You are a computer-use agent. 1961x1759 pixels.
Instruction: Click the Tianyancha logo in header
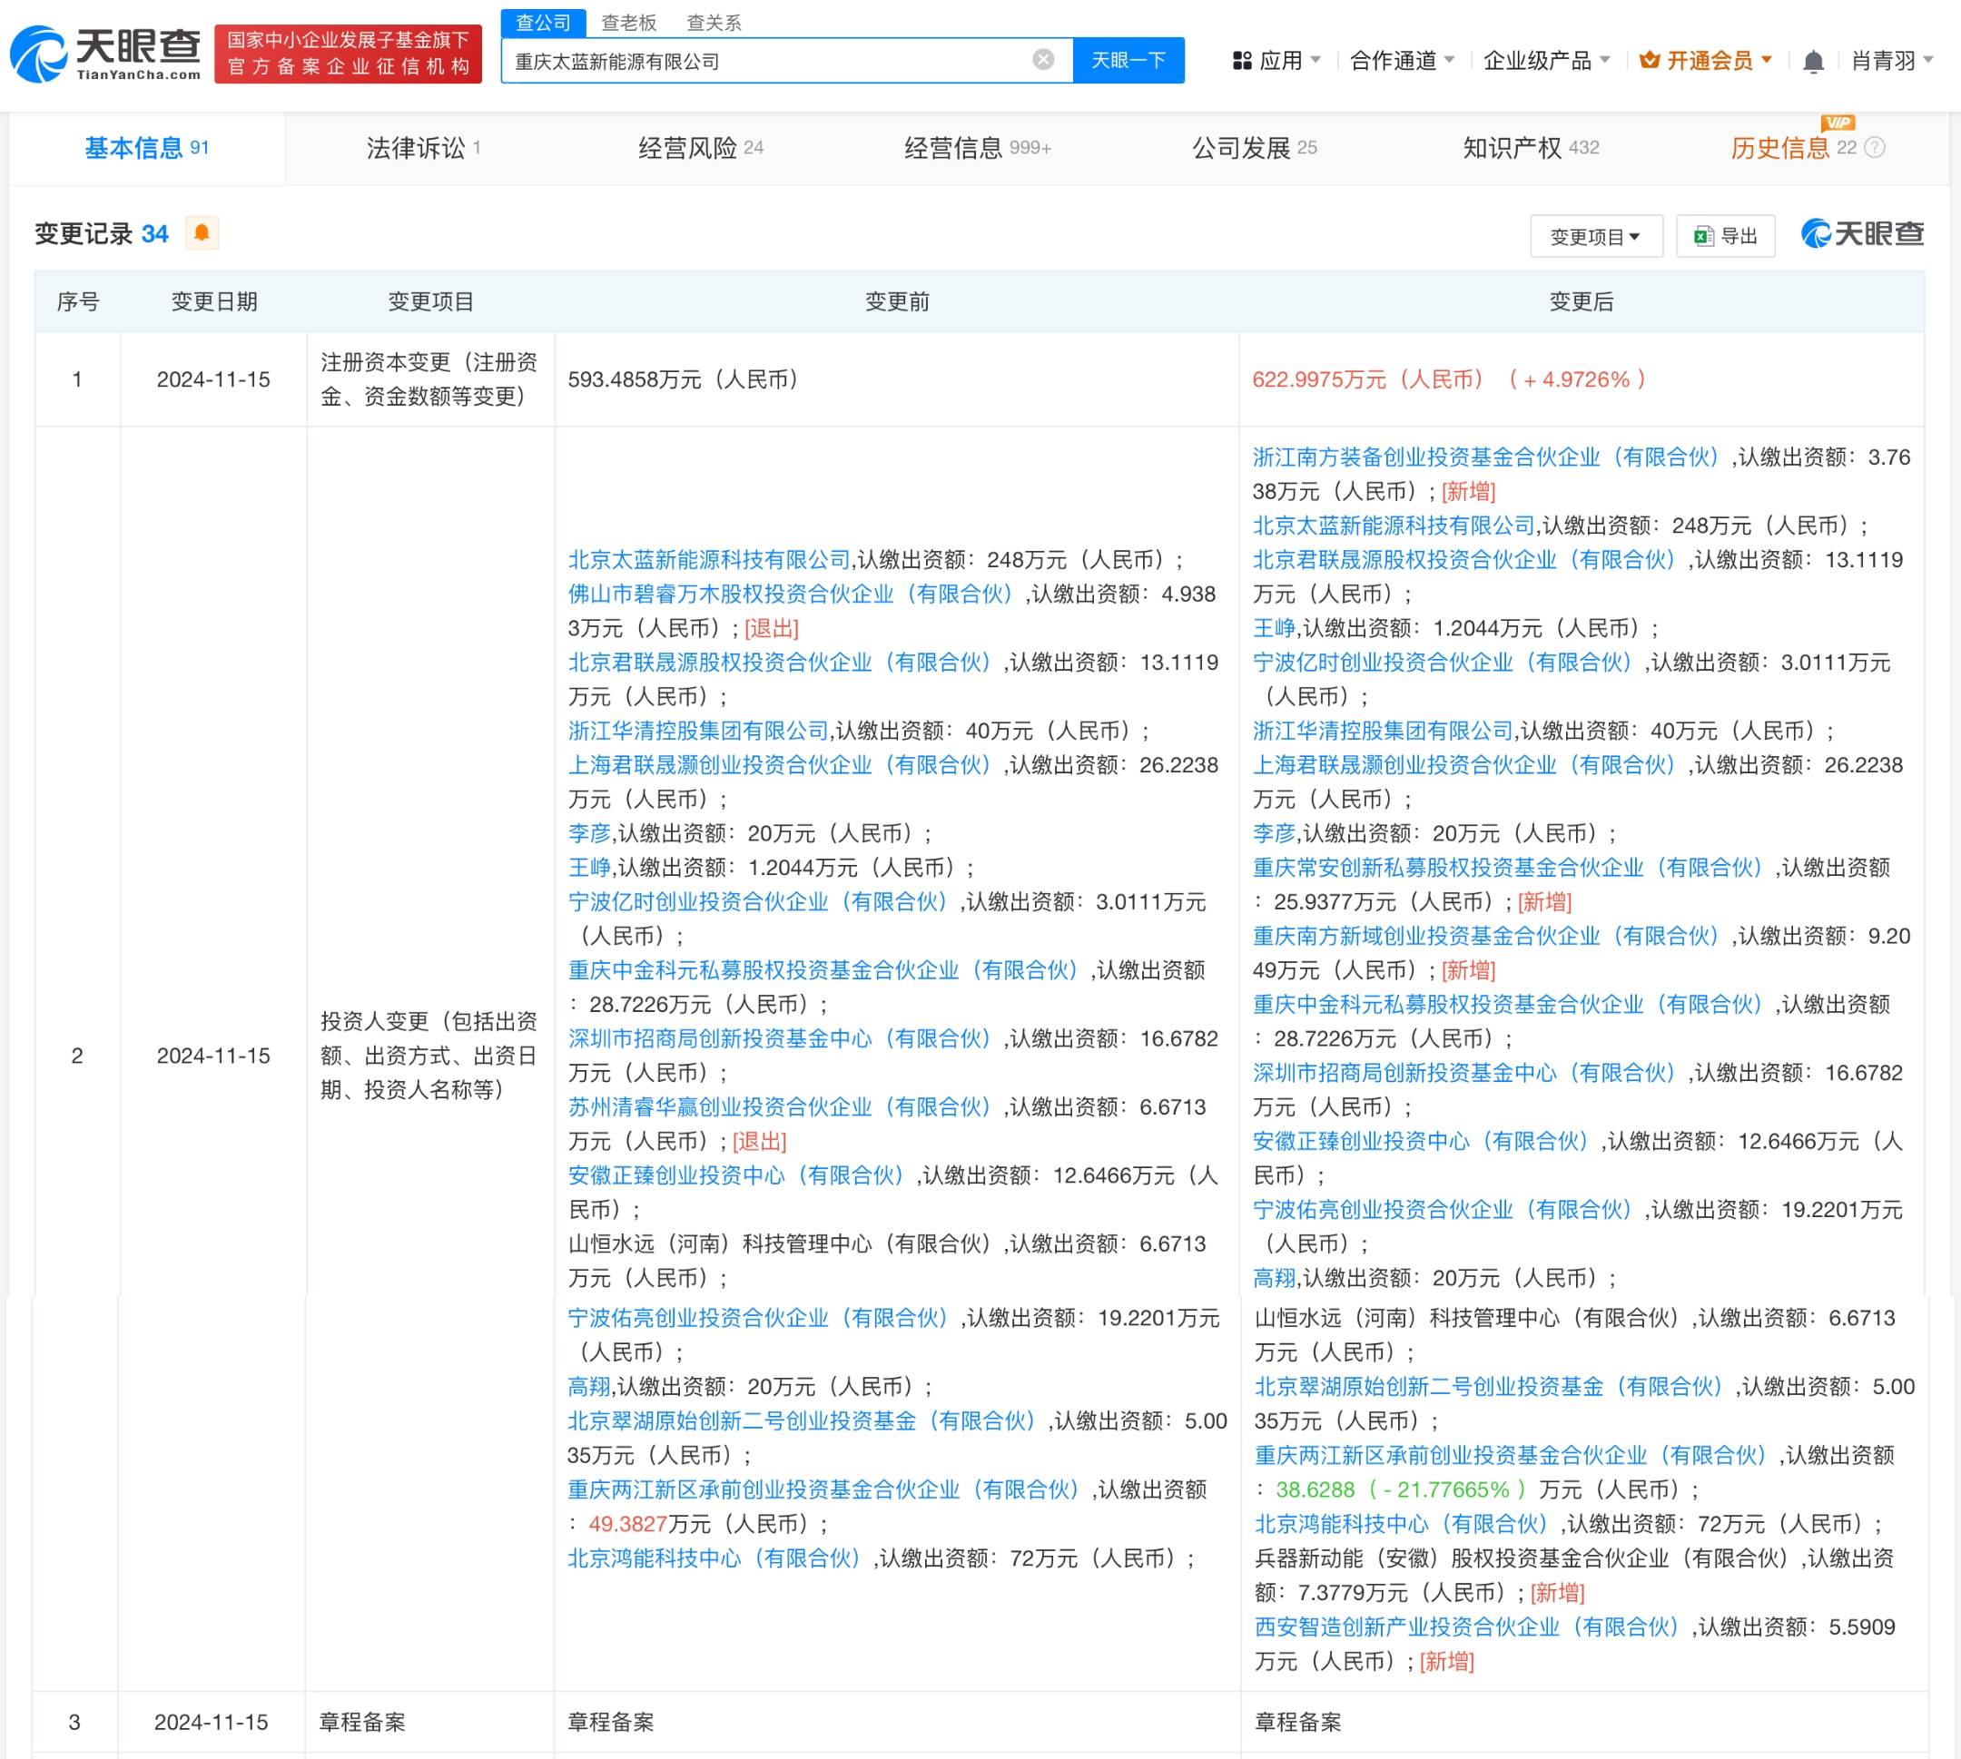point(104,54)
